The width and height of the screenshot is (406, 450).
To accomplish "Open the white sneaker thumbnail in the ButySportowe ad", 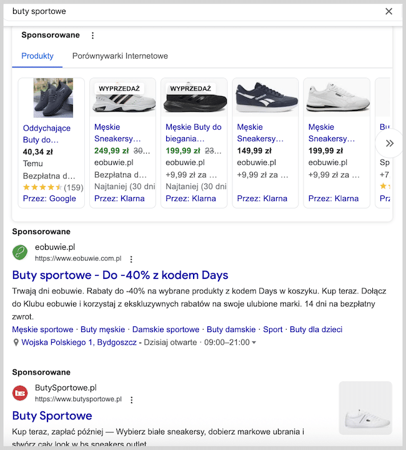I will 365,408.
